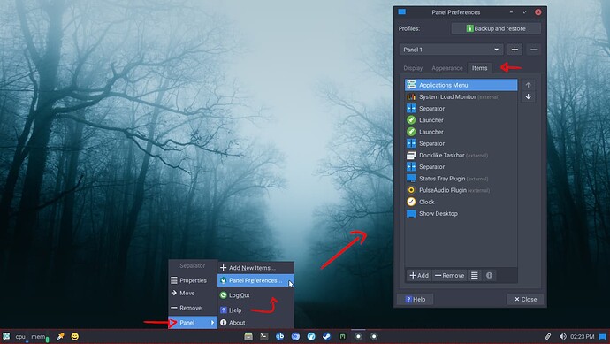This screenshot has height=344, width=610.
Task: Click the 02:23 PM clock on the panel
Action: tap(582, 337)
